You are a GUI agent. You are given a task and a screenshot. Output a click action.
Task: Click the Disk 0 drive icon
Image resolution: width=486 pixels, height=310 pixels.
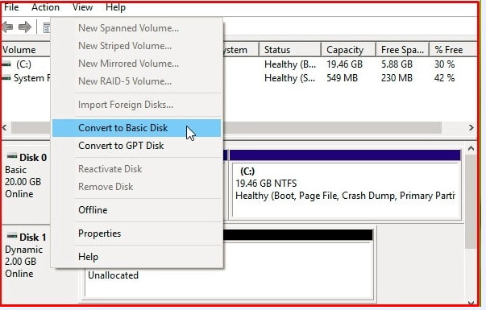coord(12,156)
